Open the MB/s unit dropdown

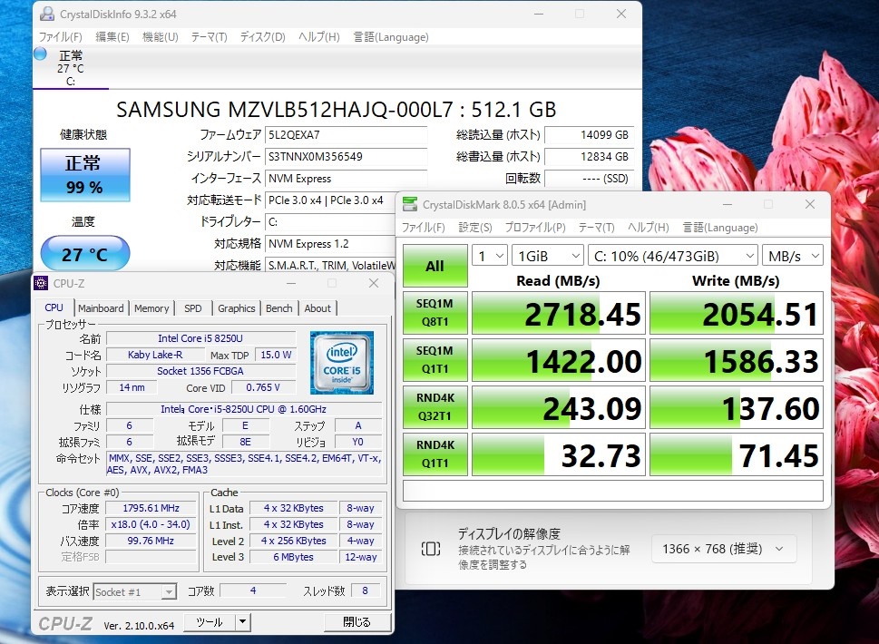pyautogui.click(x=792, y=256)
